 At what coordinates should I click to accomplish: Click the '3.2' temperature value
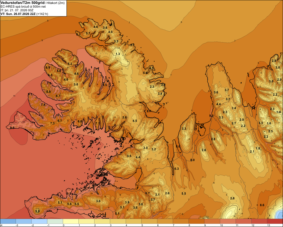coord(154,149)
